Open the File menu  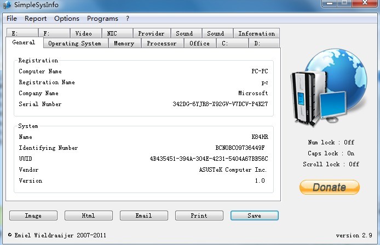click(x=12, y=19)
